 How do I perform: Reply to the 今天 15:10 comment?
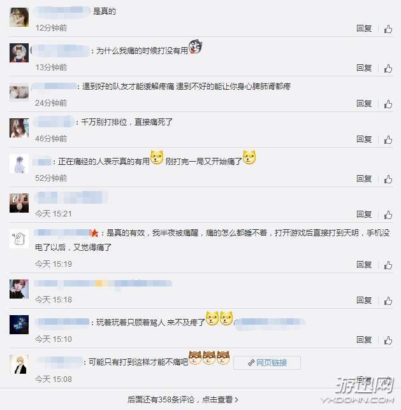pyautogui.click(x=364, y=340)
